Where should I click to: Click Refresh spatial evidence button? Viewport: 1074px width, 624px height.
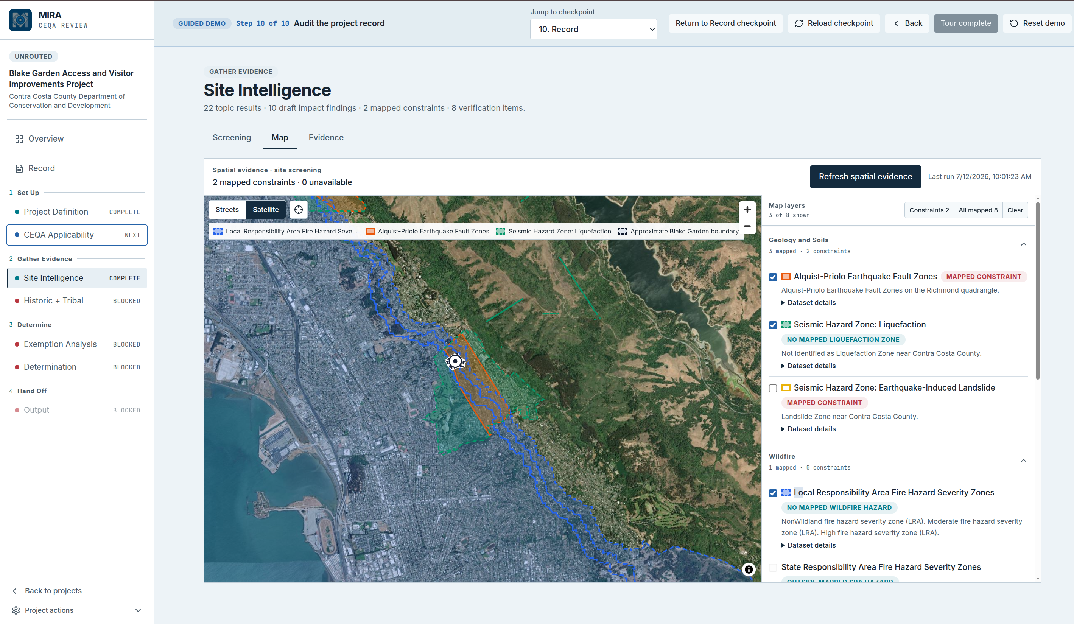click(865, 176)
